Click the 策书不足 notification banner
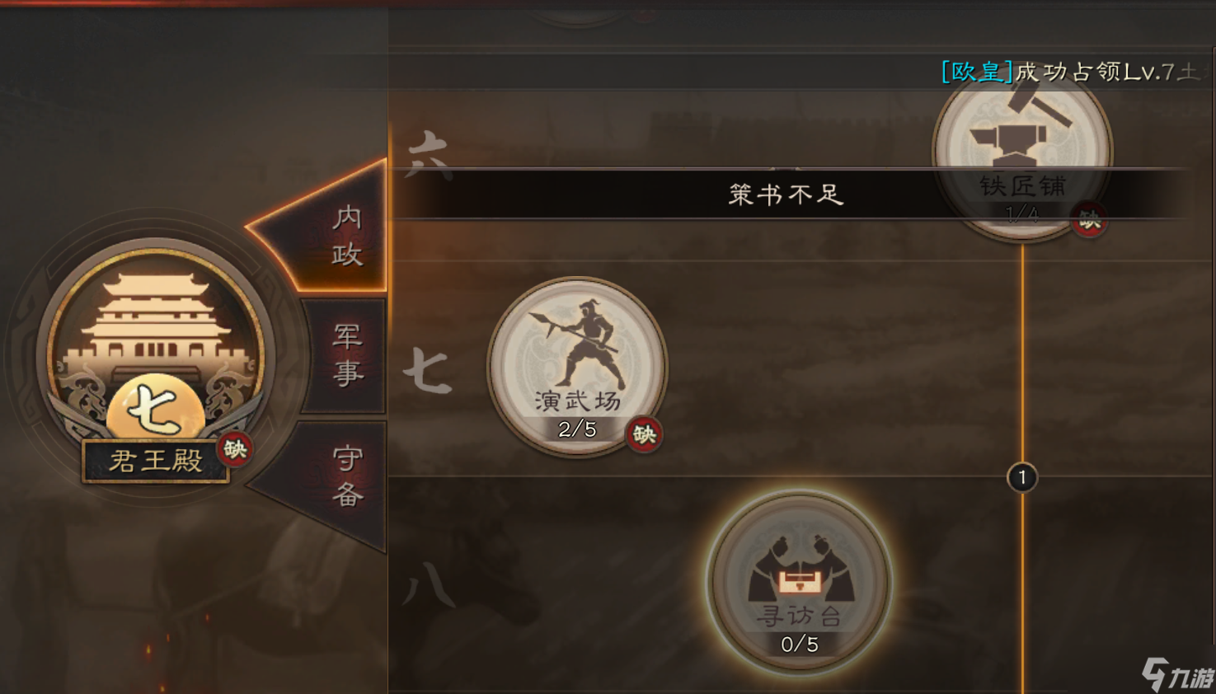 (787, 195)
